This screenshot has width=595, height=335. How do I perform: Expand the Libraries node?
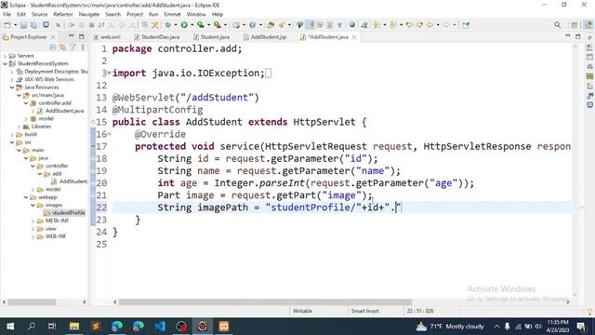pos(19,127)
